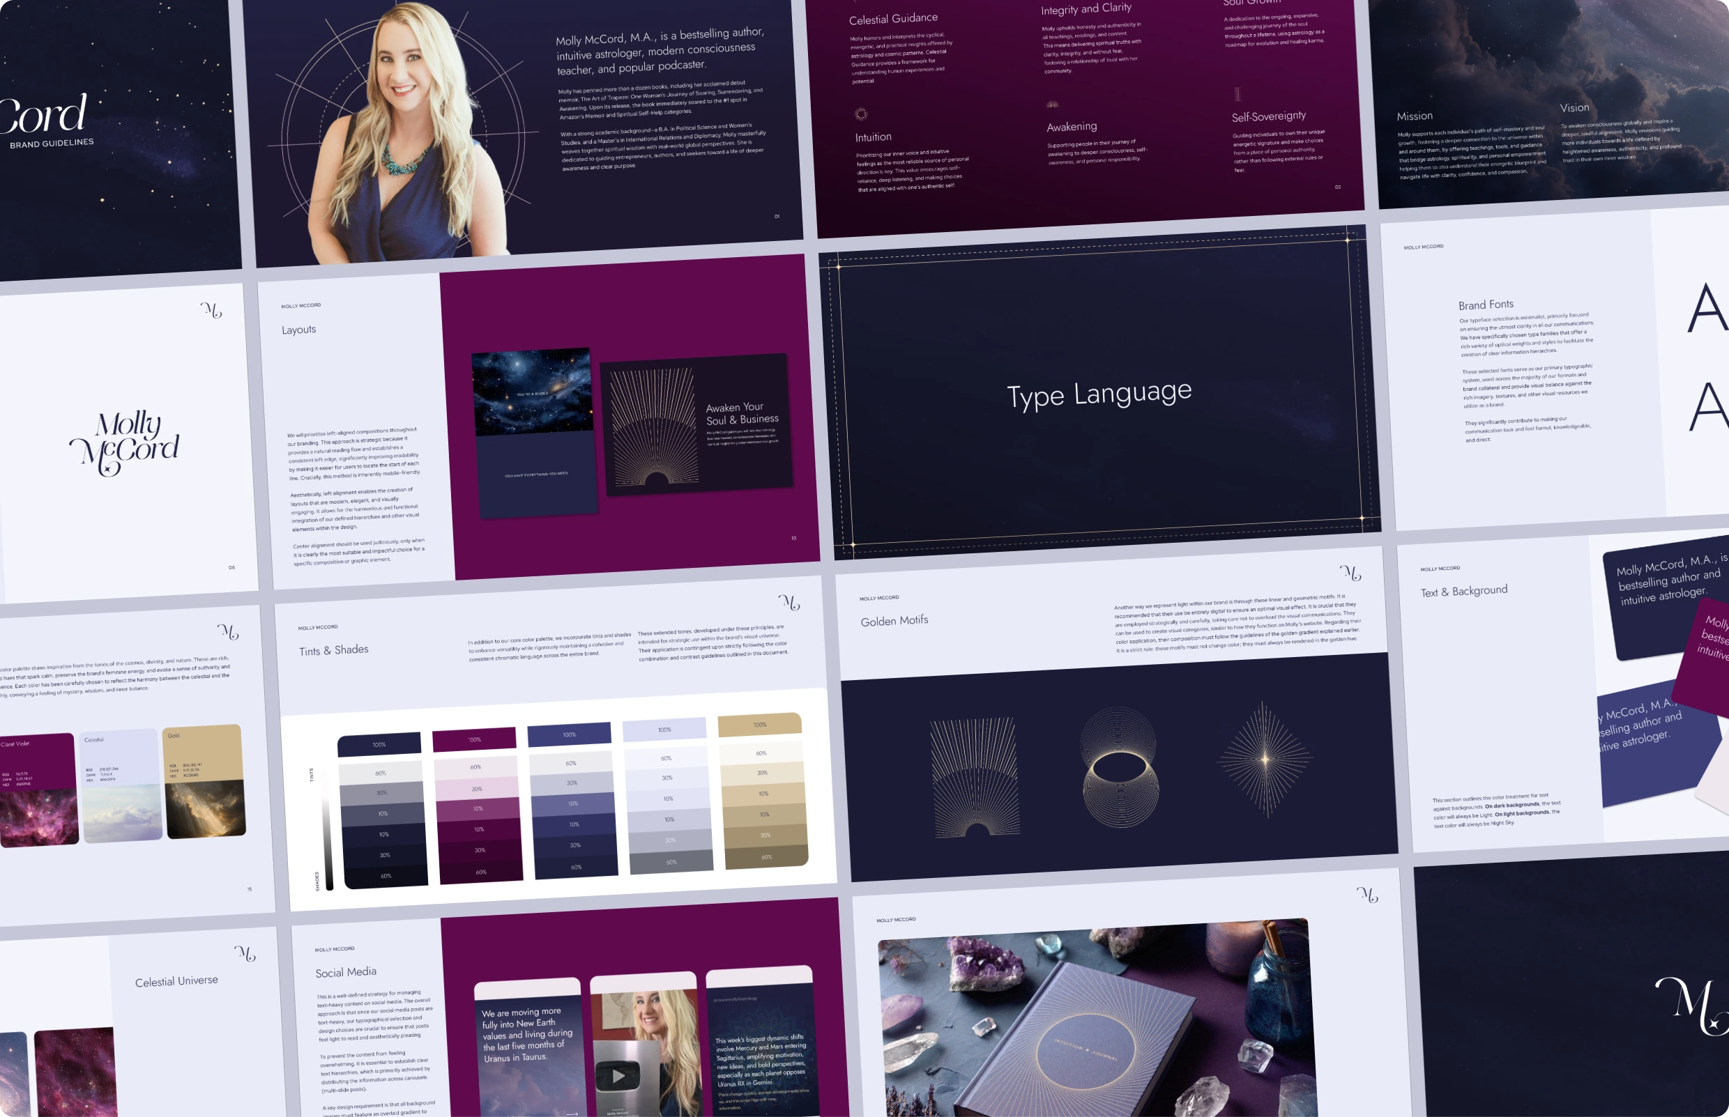Viewport: 1729px width, 1117px height.
Task: Click the Awaken Your Soul & Business layout card
Action: [696, 426]
